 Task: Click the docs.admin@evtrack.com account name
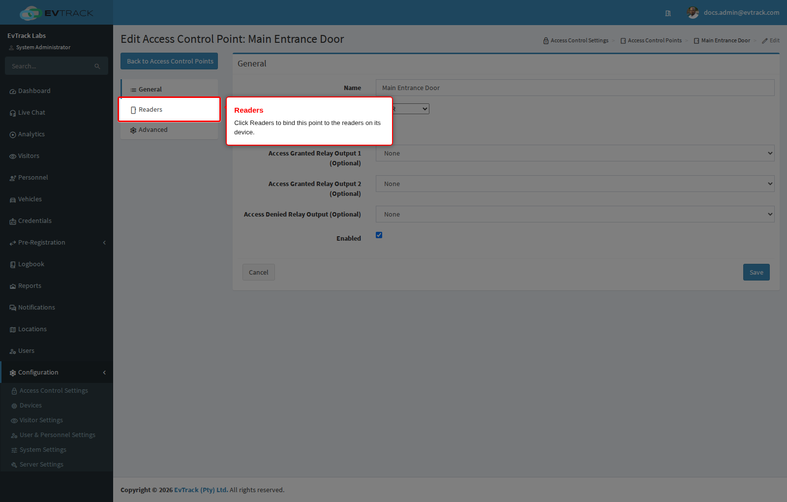[x=741, y=13]
